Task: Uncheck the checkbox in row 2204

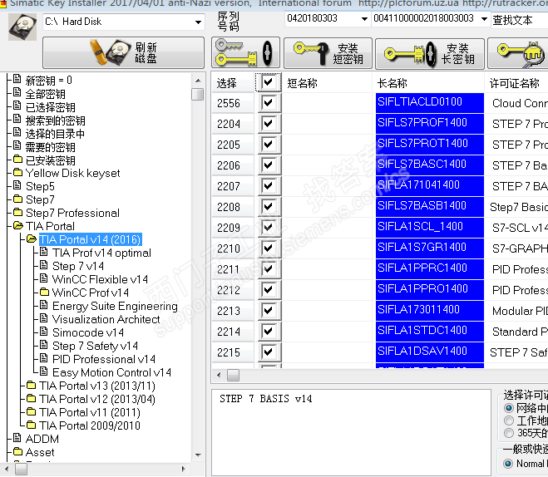Action: (268, 124)
